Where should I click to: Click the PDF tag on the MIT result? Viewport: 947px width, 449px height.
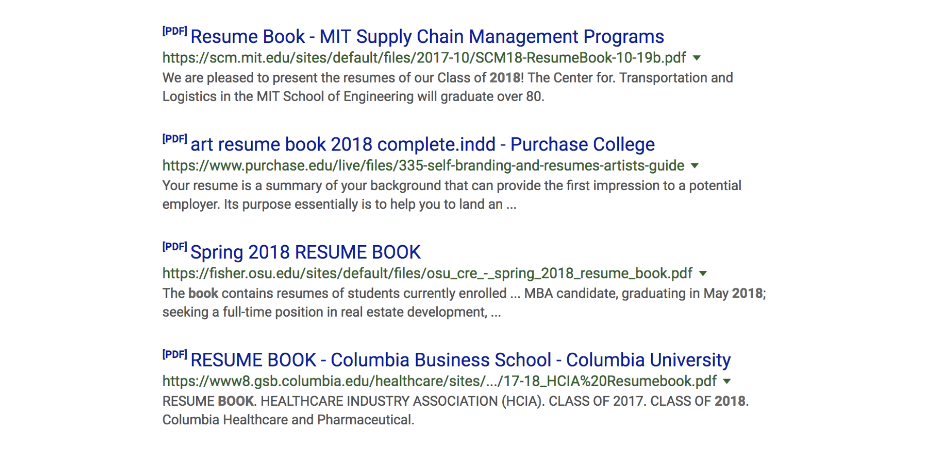[175, 31]
